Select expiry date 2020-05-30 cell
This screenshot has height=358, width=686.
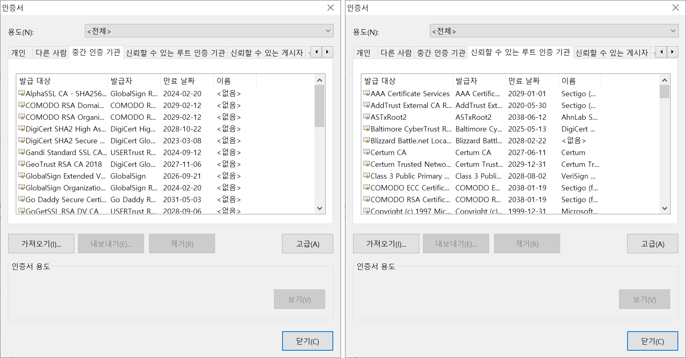(x=527, y=105)
